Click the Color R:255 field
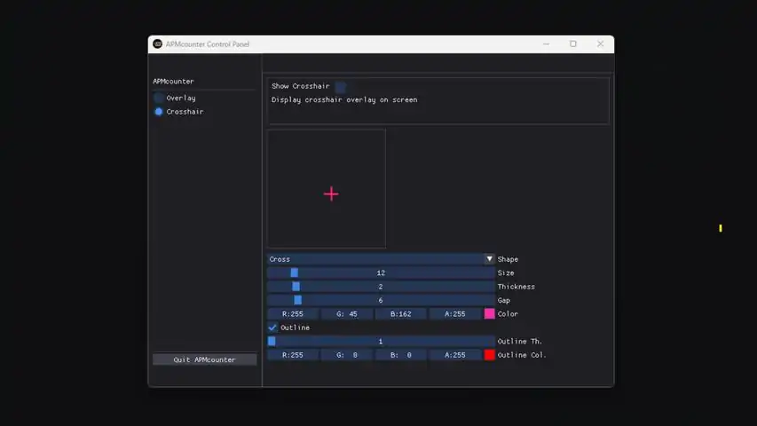Viewport: 757px width, 426px height. tap(293, 314)
